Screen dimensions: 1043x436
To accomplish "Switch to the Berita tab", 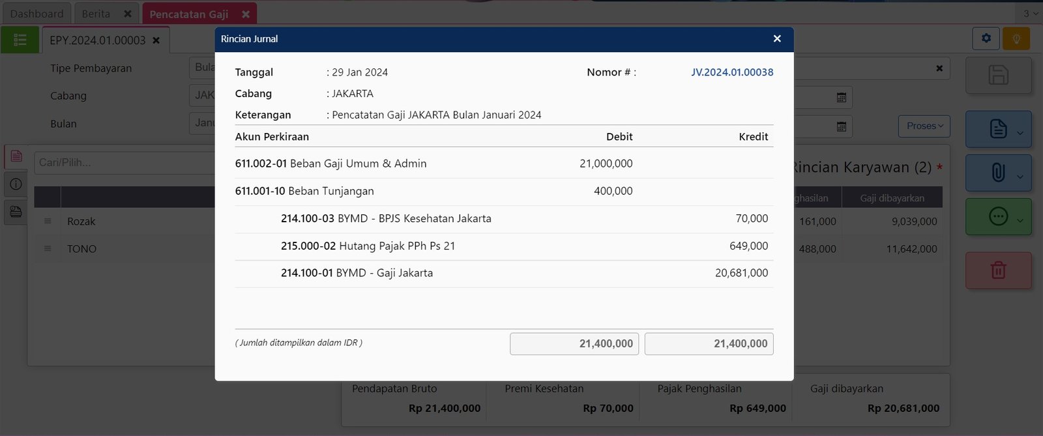I will tap(96, 14).
